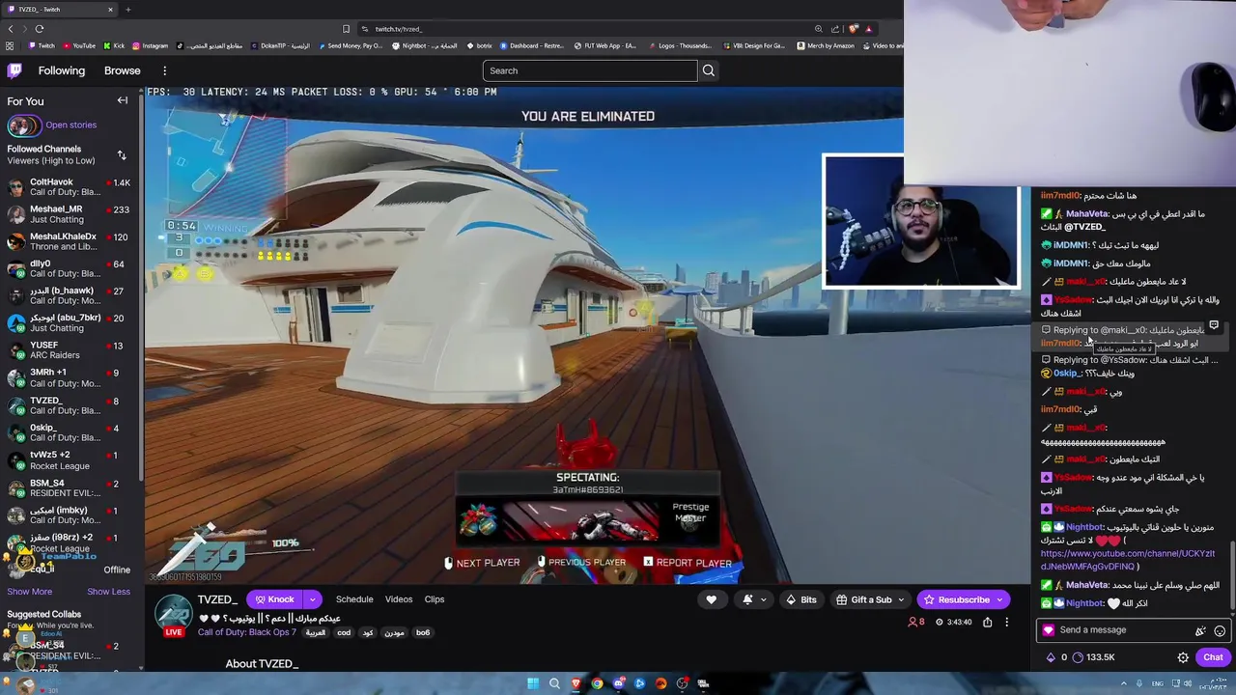1236x695 pixels.
Task: Click the follow heart button
Action: tap(712, 599)
